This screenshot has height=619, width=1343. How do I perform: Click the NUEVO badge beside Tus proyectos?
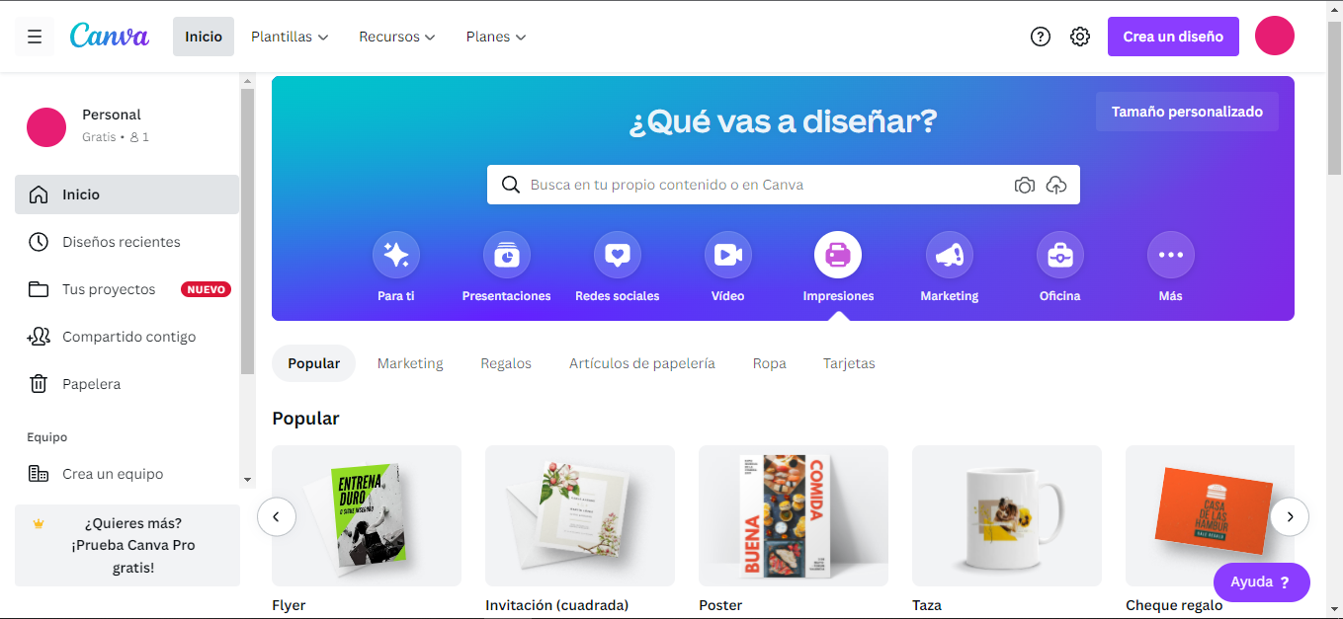[x=206, y=289]
